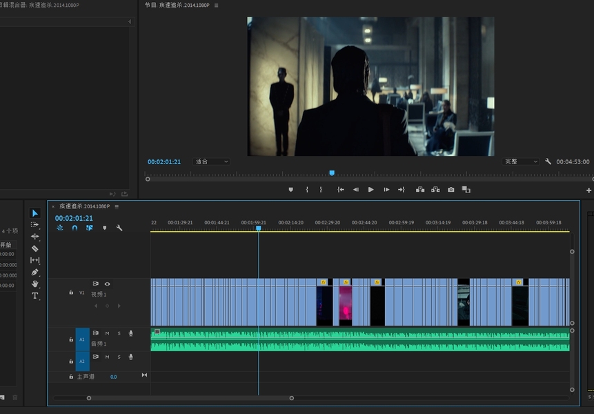Toggle A1 track targeting
This screenshot has height=414, width=594.
pos(82,339)
